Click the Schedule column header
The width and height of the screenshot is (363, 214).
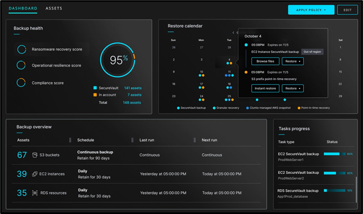tap(85, 140)
